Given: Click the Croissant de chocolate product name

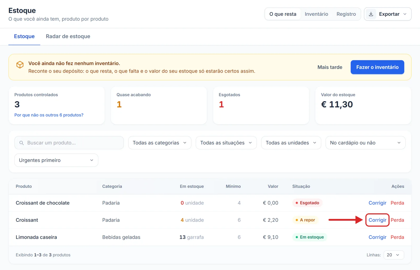Looking at the screenshot, I should [43, 203].
